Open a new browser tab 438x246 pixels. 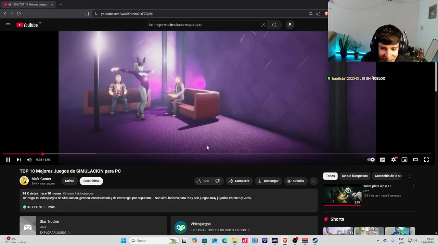[61, 4]
